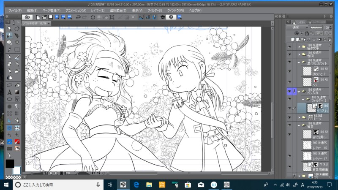Expand the トーン folder

(299, 117)
